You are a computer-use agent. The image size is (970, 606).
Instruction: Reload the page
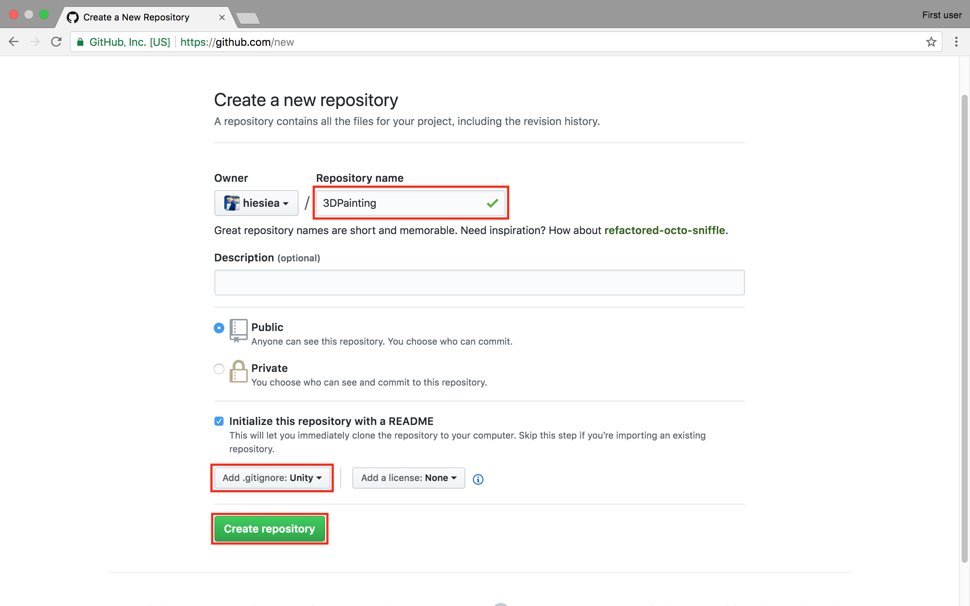pos(56,41)
